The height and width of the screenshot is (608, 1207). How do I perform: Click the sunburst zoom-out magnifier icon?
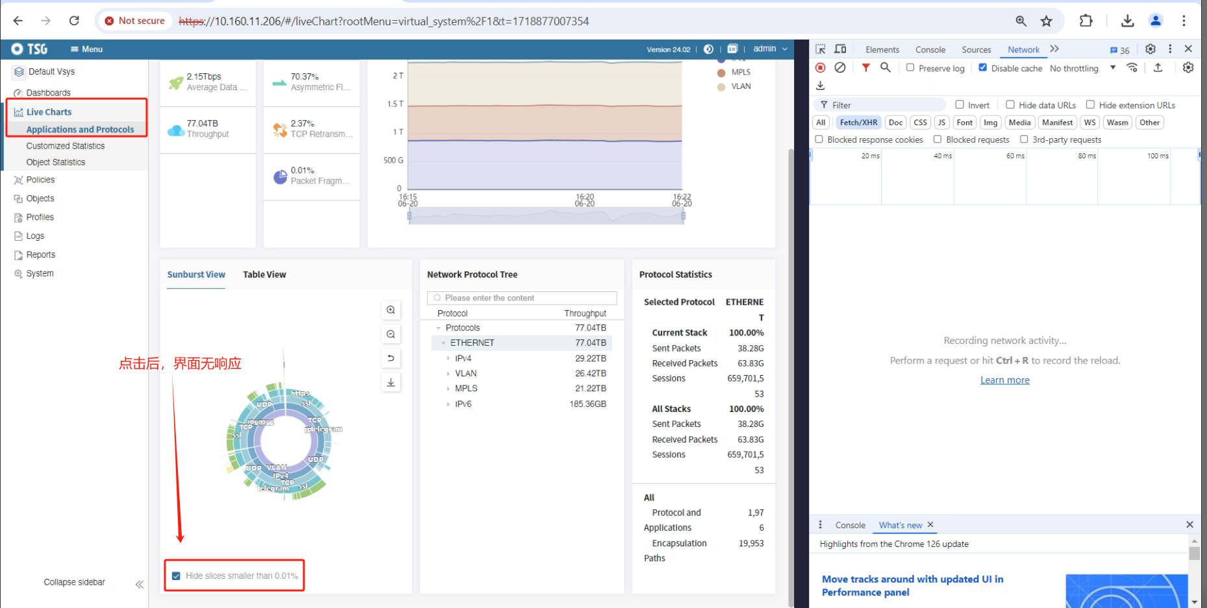click(x=391, y=334)
